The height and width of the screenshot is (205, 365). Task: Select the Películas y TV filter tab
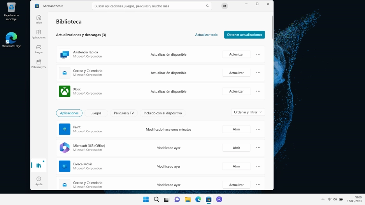pos(124,113)
